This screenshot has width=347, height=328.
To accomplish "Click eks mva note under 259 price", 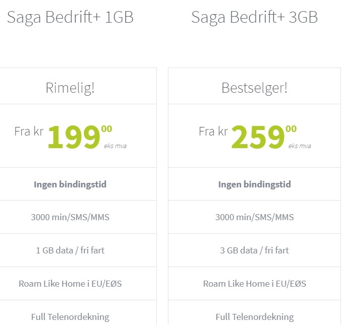I will (x=300, y=146).
